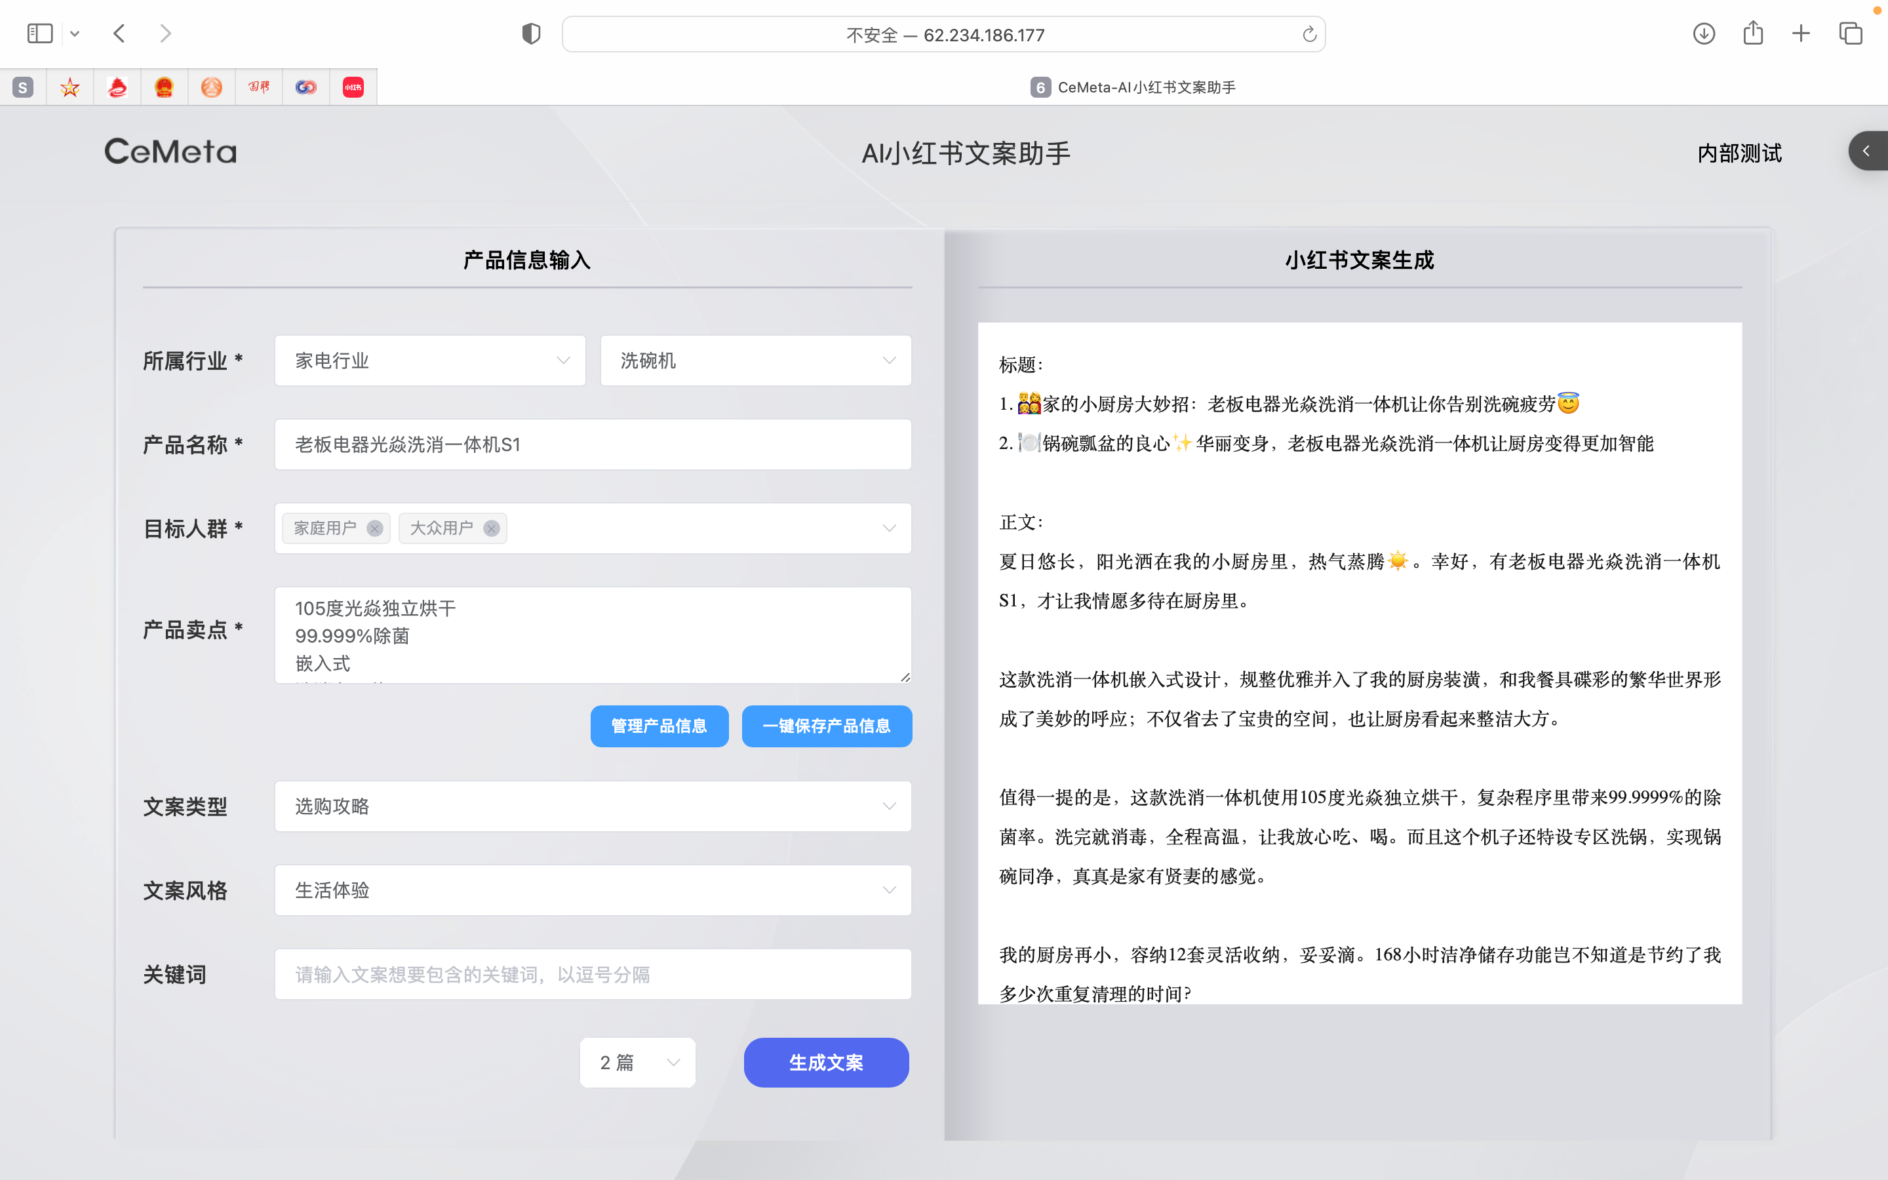
Task: Expand the side panel arrow handle
Action: pos(1867,151)
